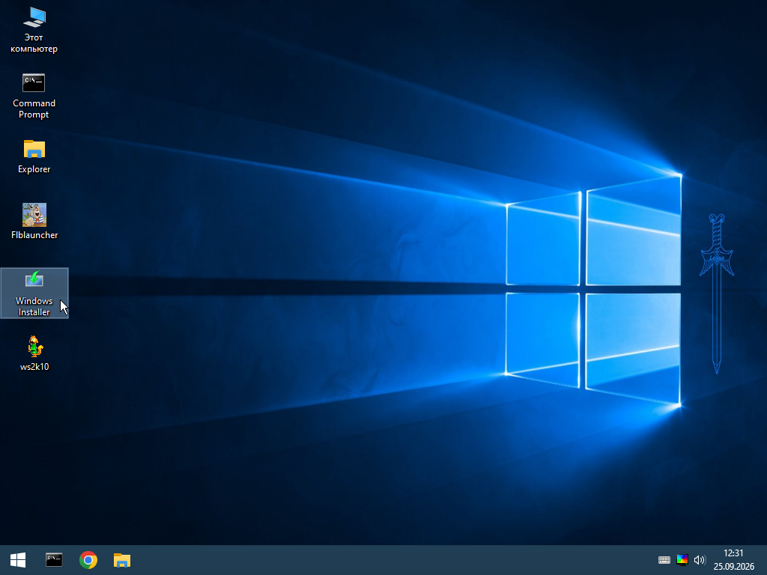767x575 pixels.
Task: Select the Windows Installer desktop shortcut
Action: click(34, 293)
